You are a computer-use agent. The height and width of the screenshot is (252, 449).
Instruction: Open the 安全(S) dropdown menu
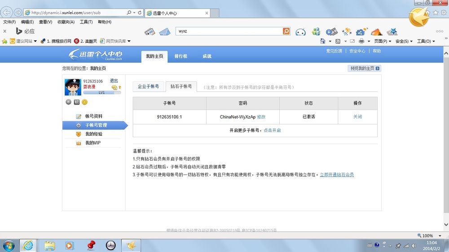(404, 41)
